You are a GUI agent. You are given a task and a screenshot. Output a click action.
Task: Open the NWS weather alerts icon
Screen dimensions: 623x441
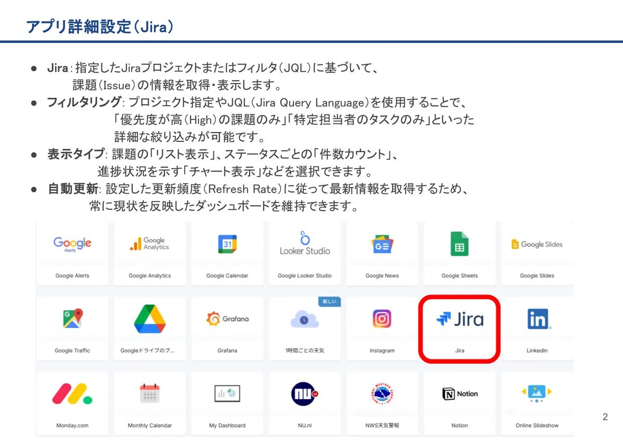pos(382,394)
